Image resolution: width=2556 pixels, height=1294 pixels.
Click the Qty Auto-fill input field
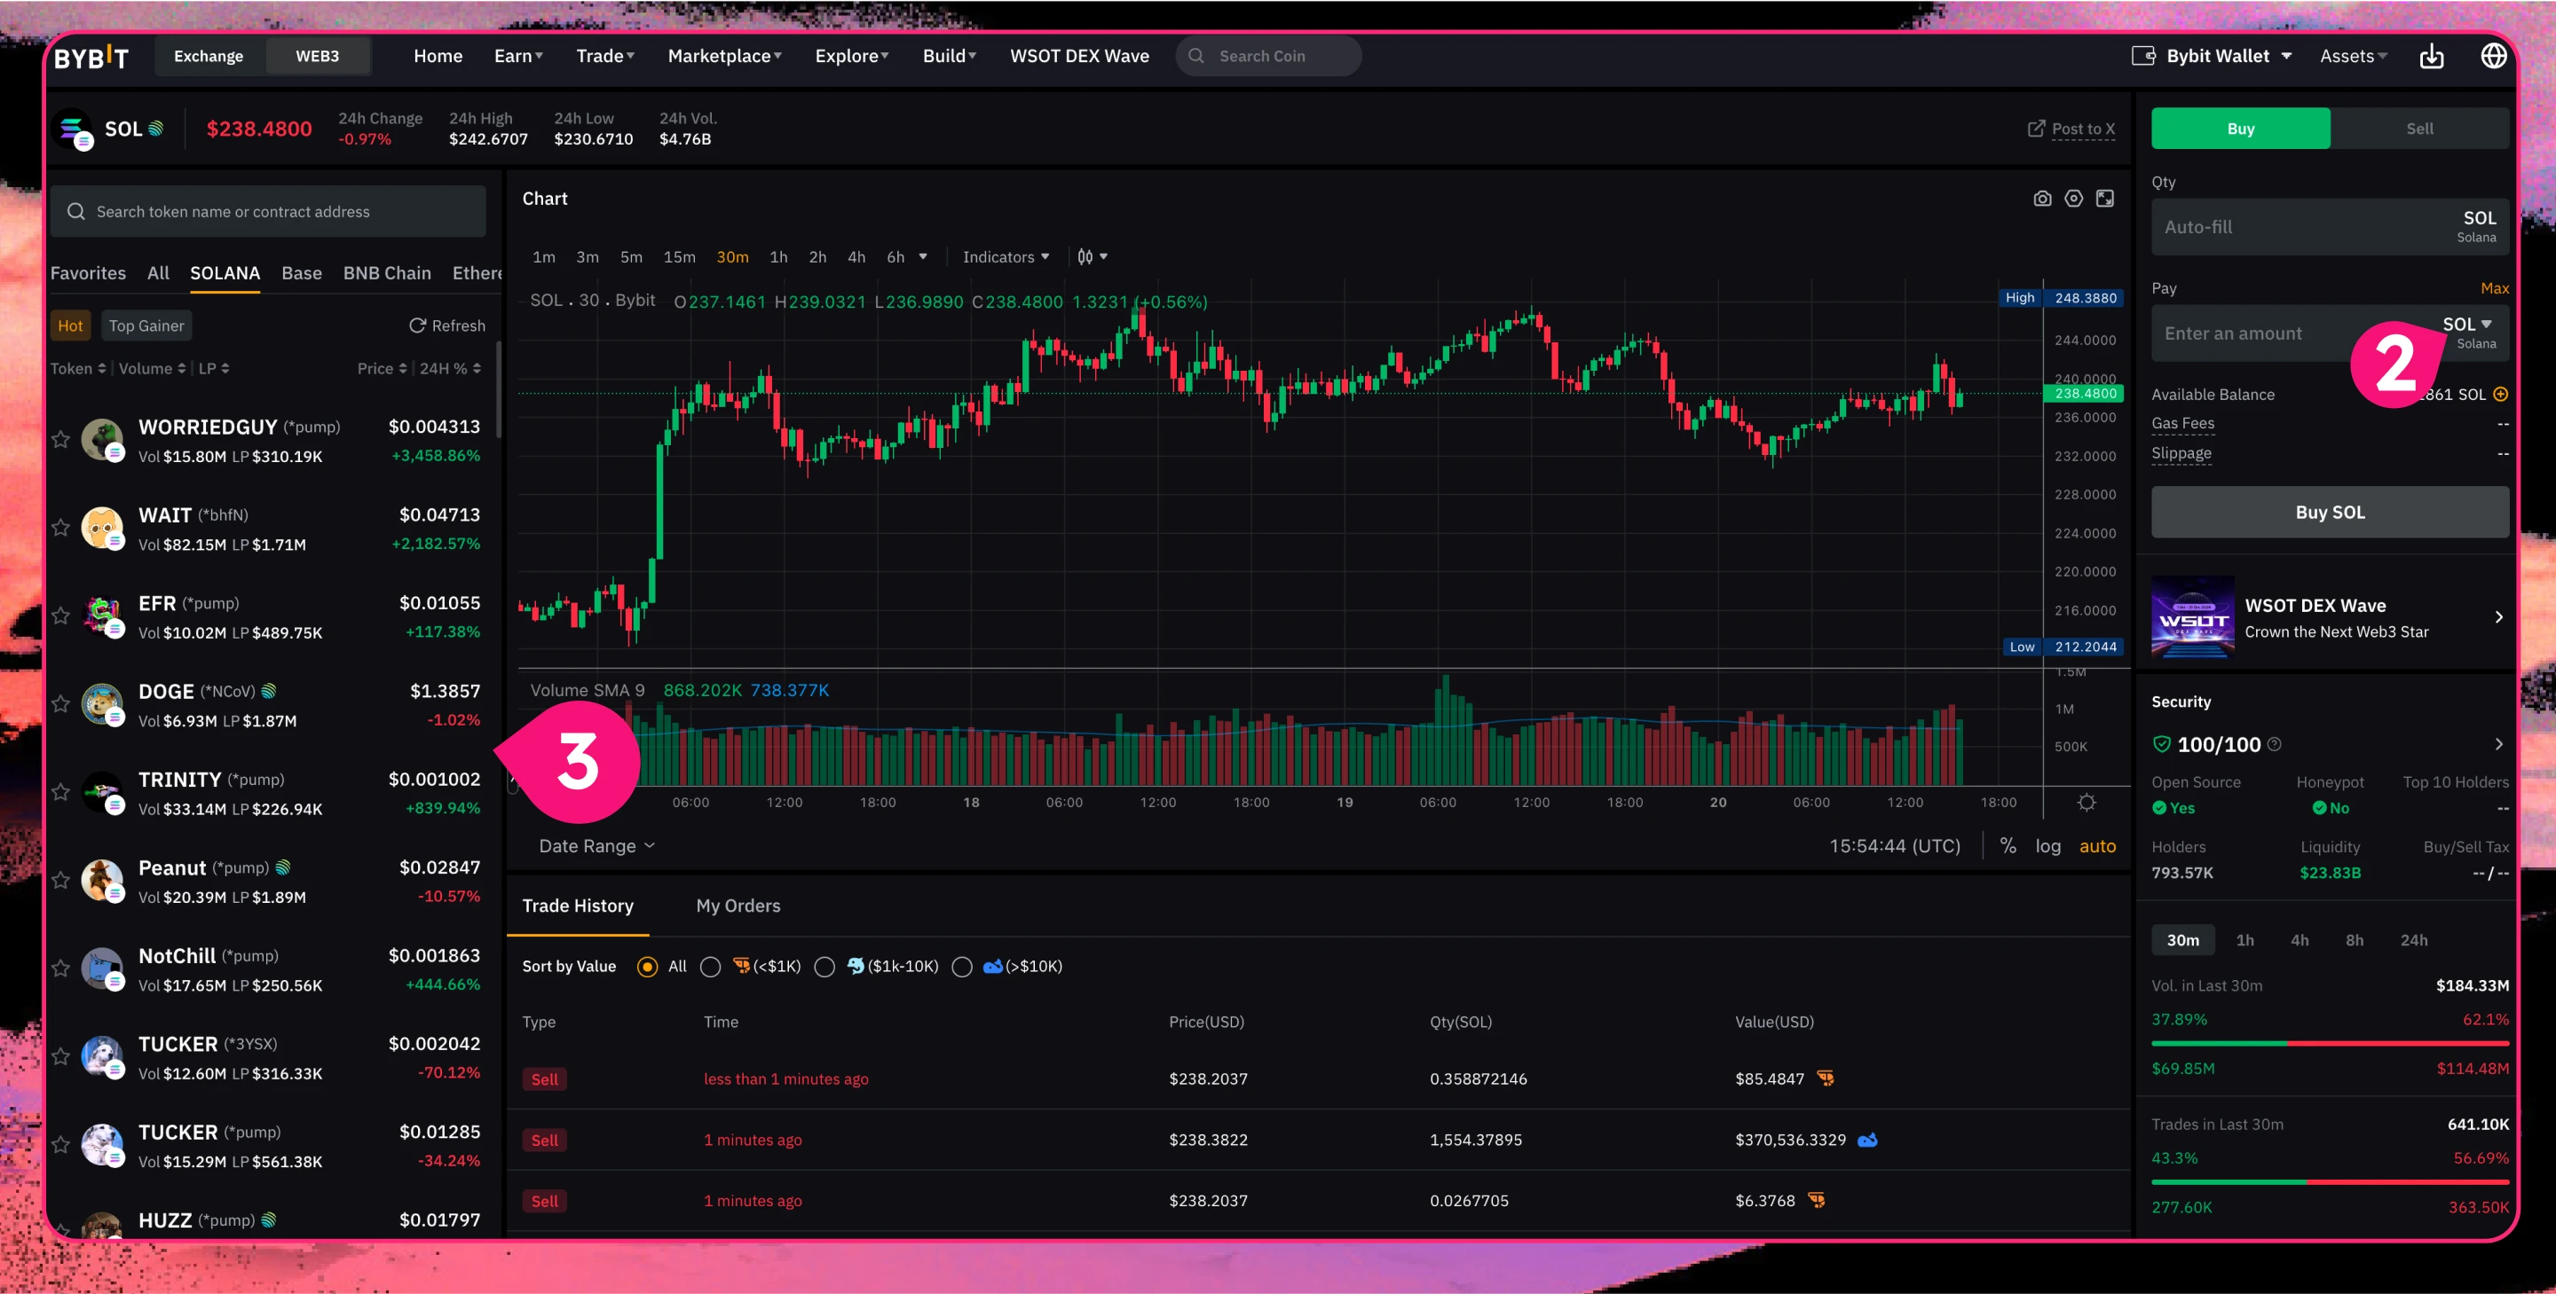point(2330,227)
